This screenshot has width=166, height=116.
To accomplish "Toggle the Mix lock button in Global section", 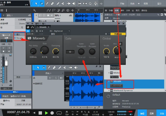I will pyautogui.click(x=120, y=44).
